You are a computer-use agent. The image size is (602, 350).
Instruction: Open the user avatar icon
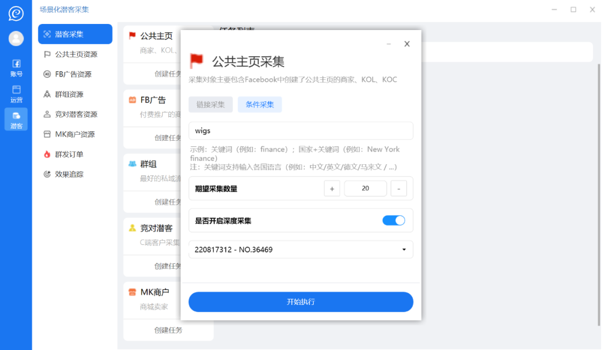pyautogui.click(x=16, y=38)
